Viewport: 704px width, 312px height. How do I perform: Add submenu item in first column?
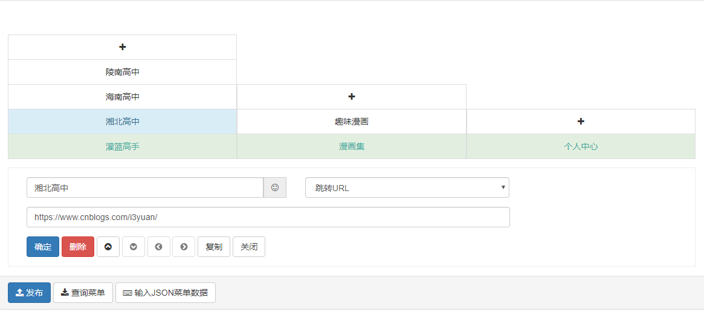pos(122,47)
